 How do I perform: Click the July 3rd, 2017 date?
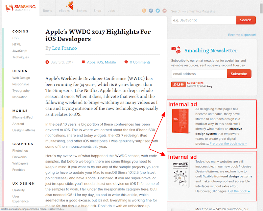(x=62, y=62)
